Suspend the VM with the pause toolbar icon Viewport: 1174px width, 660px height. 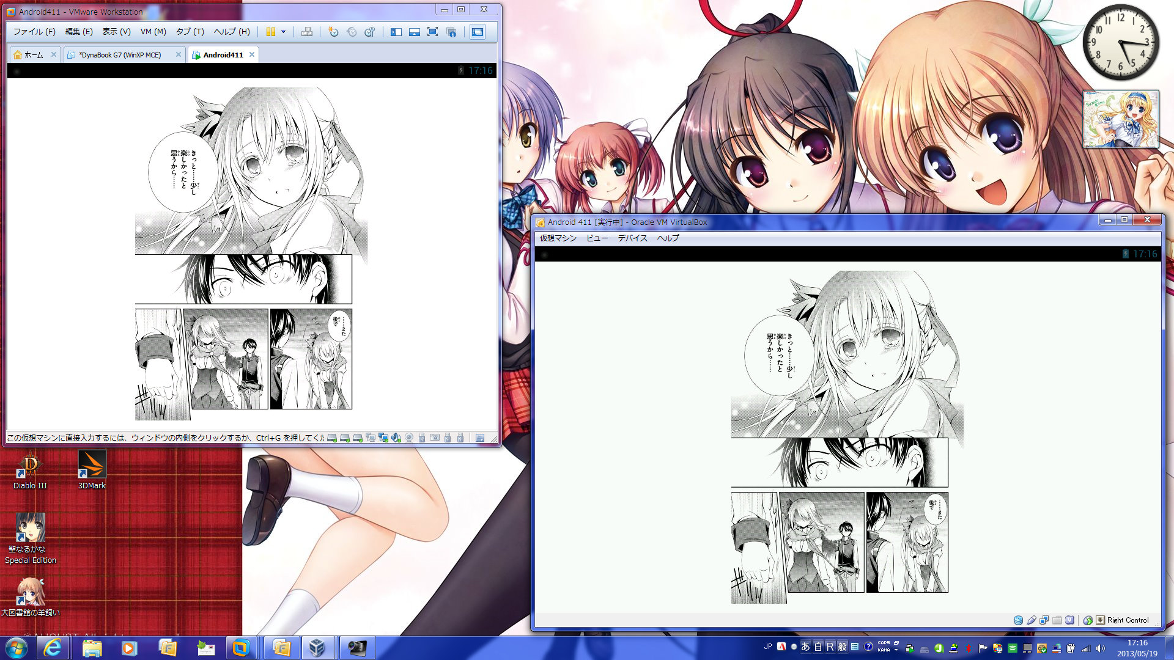[x=270, y=32]
